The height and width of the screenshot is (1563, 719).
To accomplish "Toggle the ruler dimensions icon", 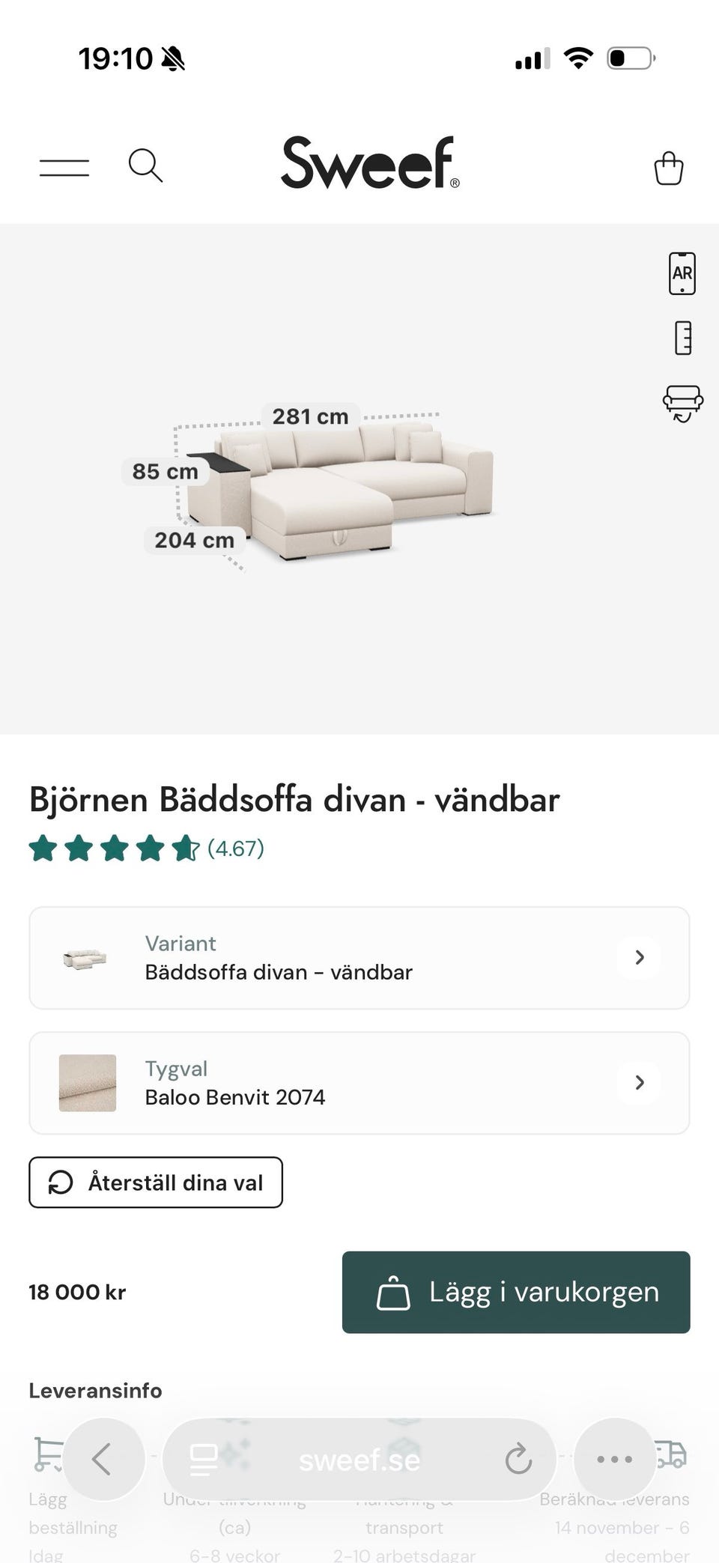I will tap(683, 338).
